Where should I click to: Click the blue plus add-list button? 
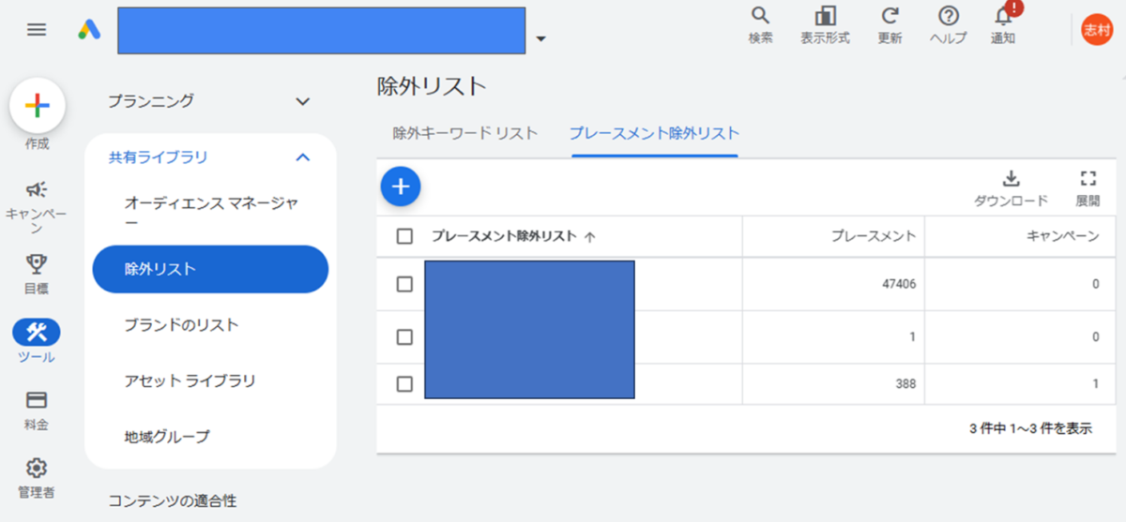coord(401,186)
